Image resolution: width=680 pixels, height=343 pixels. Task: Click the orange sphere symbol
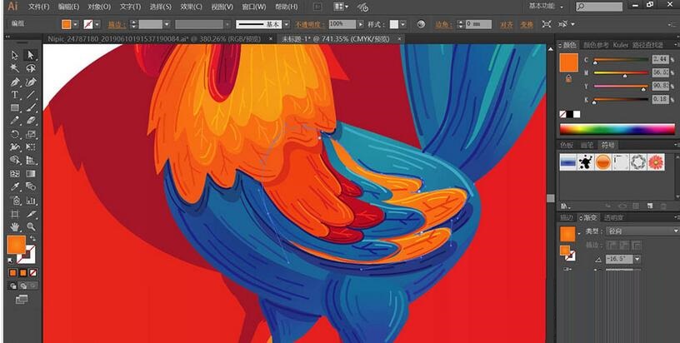tap(603, 162)
